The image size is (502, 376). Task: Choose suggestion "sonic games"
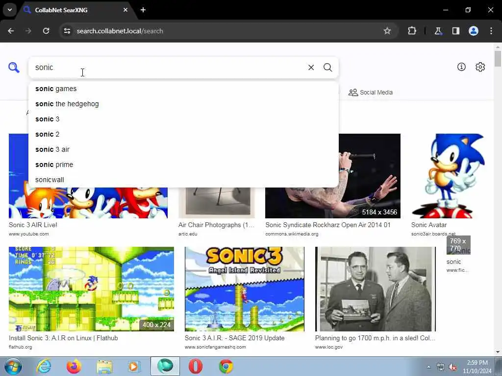183,89
